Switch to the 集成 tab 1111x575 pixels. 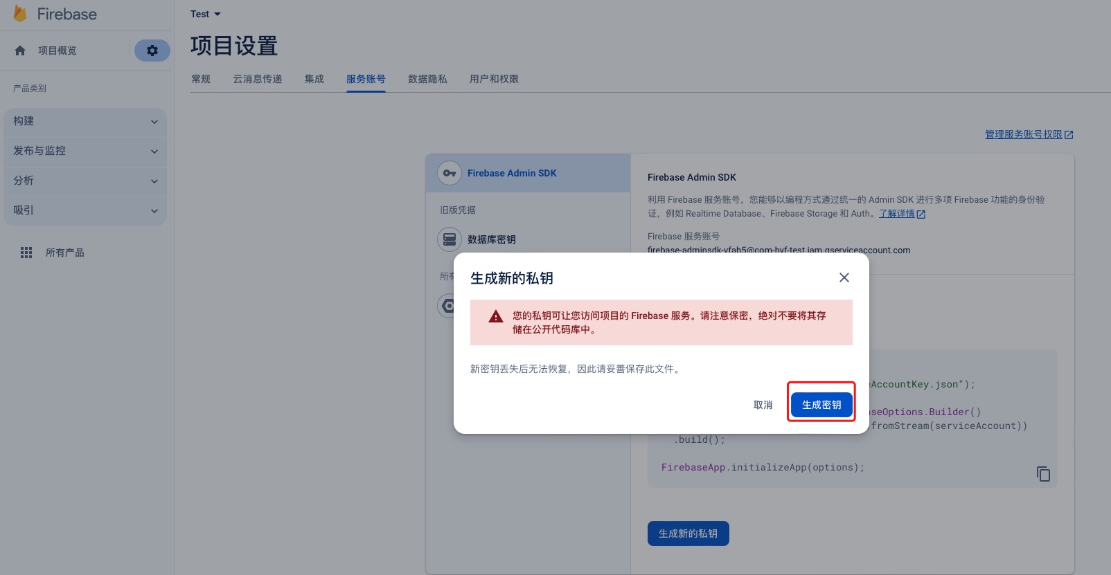(x=314, y=79)
